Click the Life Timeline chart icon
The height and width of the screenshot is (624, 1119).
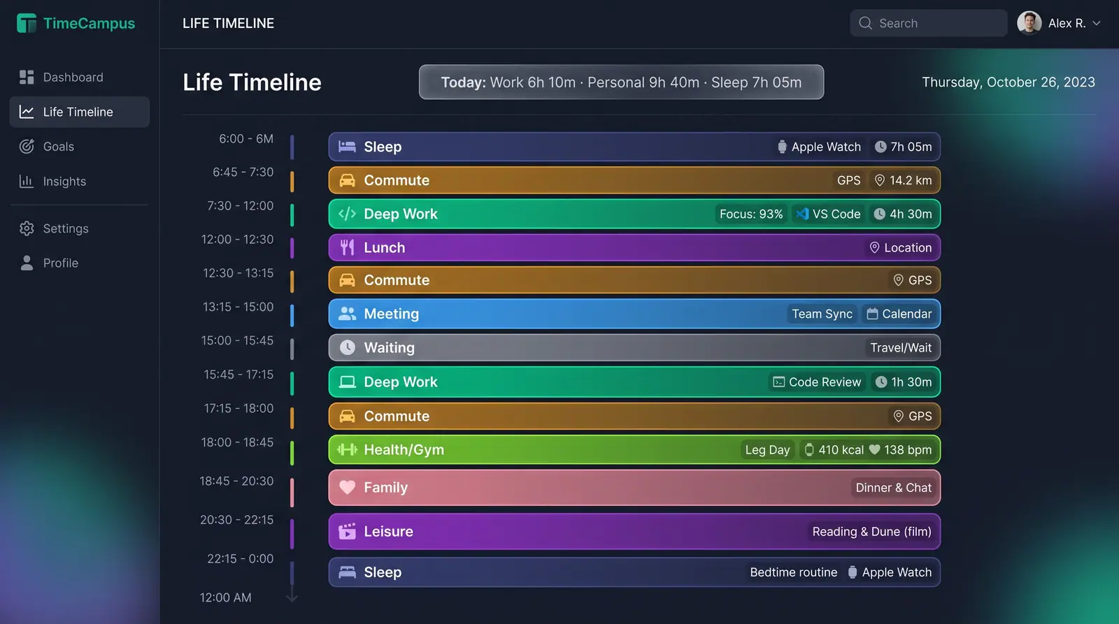(27, 112)
